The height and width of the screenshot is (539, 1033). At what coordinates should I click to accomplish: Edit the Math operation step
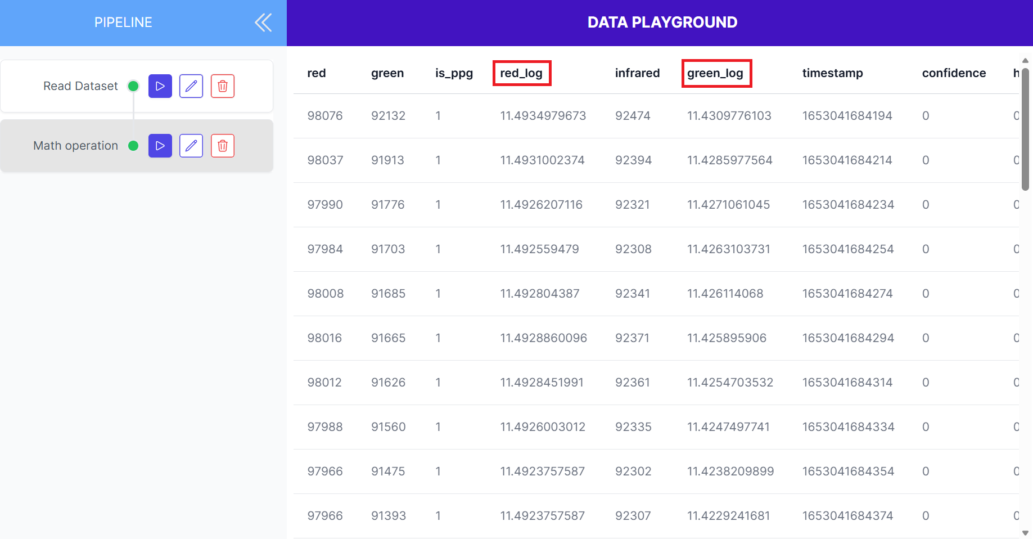point(191,146)
